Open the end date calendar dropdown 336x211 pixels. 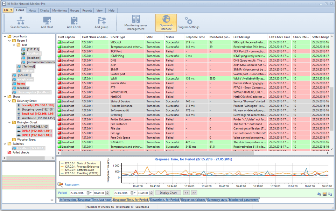tap(133, 193)
